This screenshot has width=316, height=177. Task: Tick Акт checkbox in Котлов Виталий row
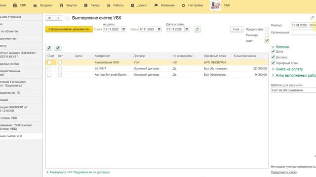click(x=60, y=75)
